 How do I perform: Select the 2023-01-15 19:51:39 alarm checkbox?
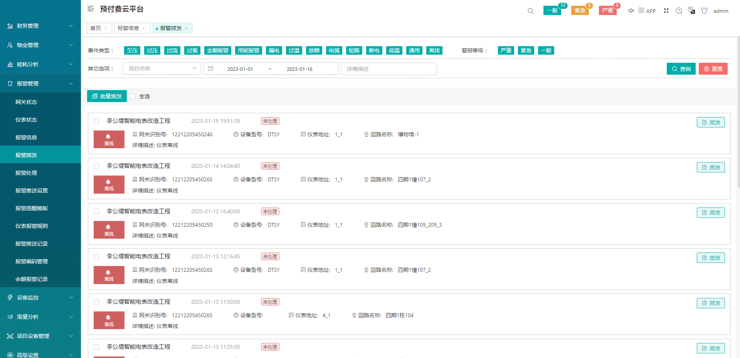[x=96, y=121]
